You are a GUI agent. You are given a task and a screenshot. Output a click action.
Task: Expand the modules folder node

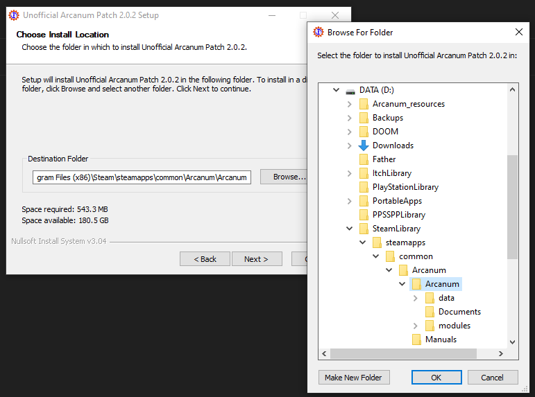(416, 326)
